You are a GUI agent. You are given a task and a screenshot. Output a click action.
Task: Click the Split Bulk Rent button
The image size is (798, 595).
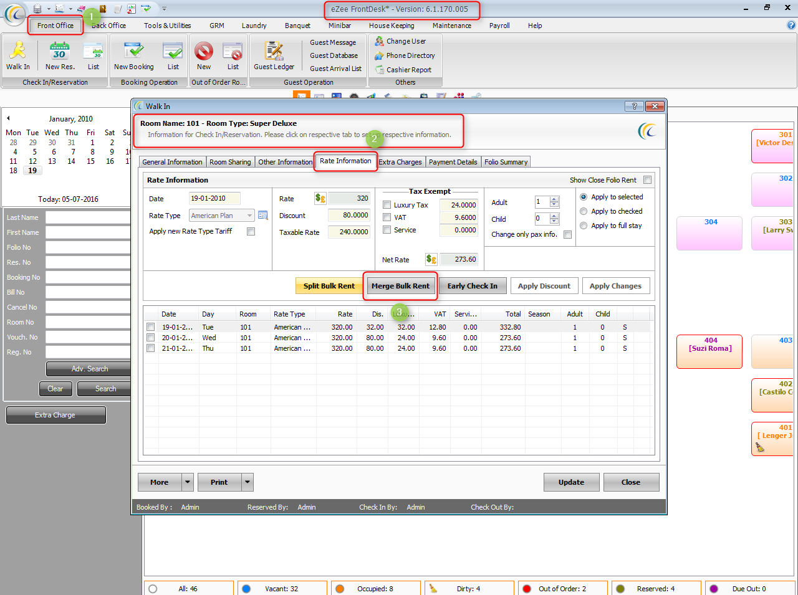329,286
